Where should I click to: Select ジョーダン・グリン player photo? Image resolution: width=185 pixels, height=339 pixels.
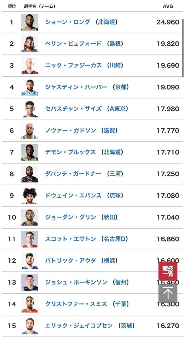pyautogui.click(x=30, y=217)
